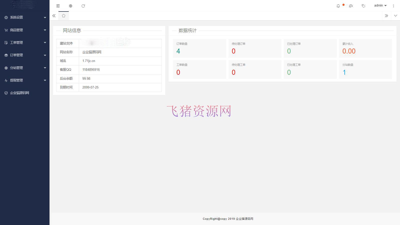Collapse the sidebar with the menu toggle icon
The width and height of the screenshot is (400, 225).
pyautogui.click(x=58, y=6)
